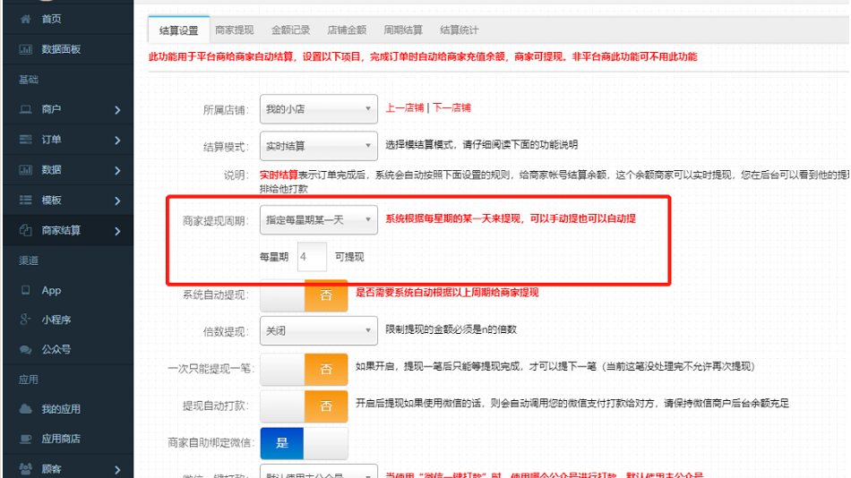Click the 上一店铺 link
Image resolution: width=851 pixels, height=478 pixels.
(x=404, y=108)
